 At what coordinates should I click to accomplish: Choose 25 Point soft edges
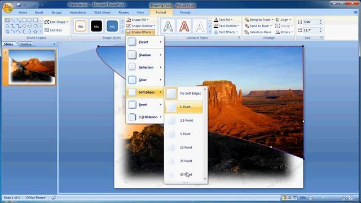point(184,161)
